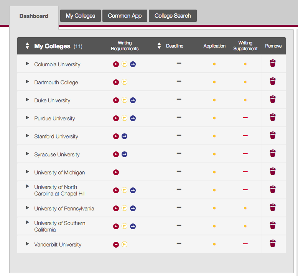Expand University of Southern California row

(x=28, y=222)
